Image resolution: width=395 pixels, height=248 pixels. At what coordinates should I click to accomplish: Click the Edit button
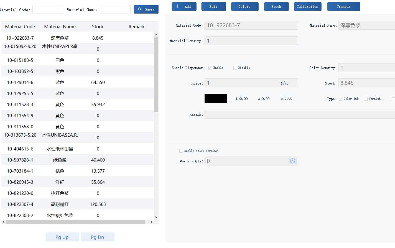[x=214, y=6]
